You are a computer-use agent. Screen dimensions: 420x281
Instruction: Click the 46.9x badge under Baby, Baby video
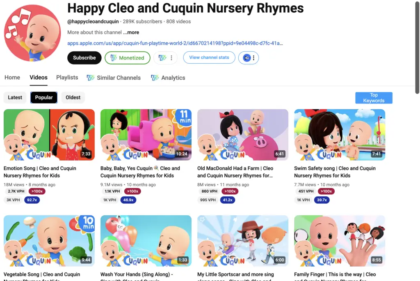[128, 200]
